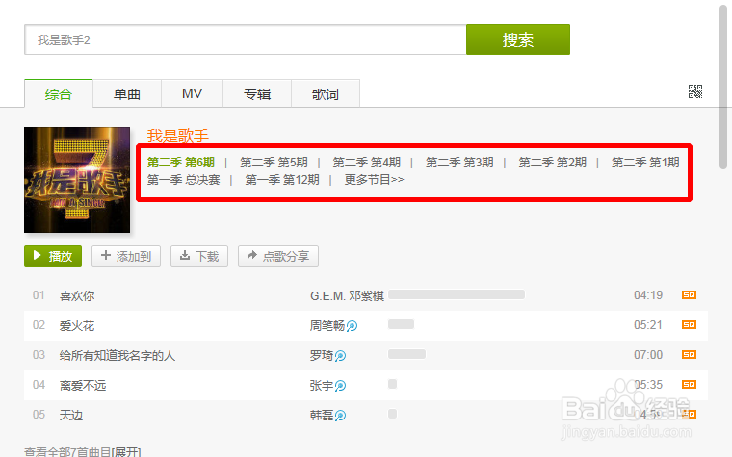Viewport: 732px width, 457px height.
Task: Open artist G.E.M. 邓紫棋
Action: [347, 295]
